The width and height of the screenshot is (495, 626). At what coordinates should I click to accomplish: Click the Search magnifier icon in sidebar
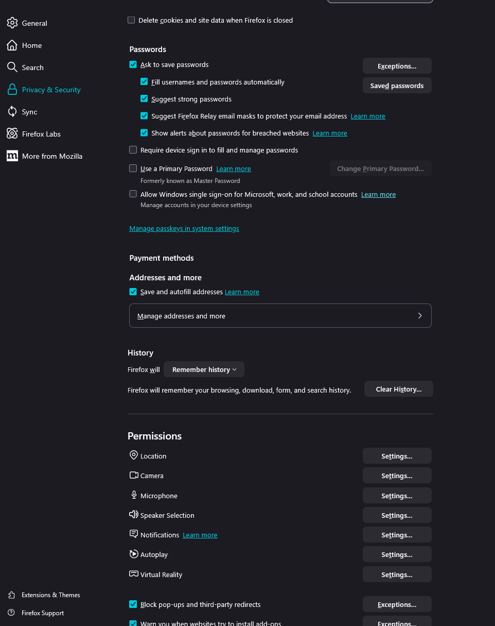[12, 67]
